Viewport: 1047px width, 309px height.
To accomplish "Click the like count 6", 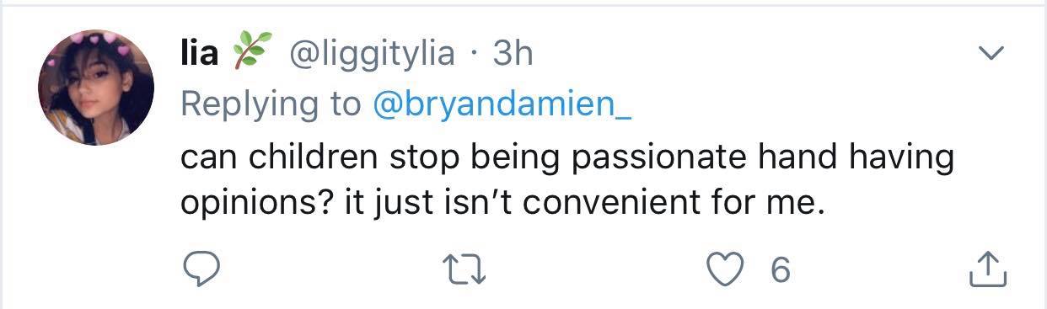I will [780, 270].
